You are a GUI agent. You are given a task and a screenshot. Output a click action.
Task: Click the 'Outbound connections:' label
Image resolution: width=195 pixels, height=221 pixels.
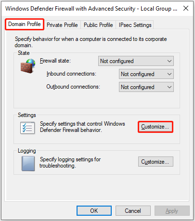click(x=73, y=87)
